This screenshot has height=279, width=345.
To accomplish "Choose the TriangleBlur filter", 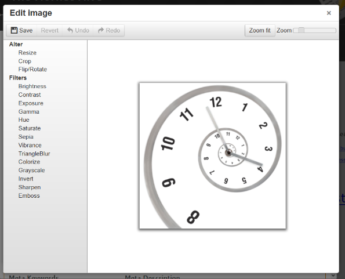I will click(x=34, y=154).
